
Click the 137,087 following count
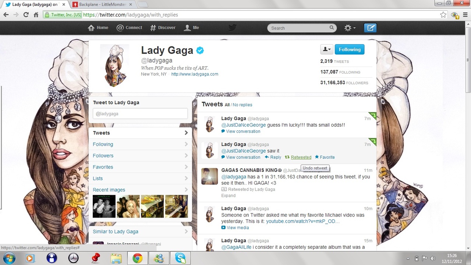point(340,72)
